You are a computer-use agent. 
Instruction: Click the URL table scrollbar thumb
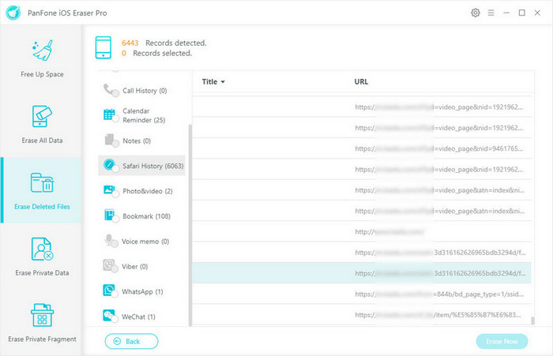pyautogui.click(x=532, y=320)
